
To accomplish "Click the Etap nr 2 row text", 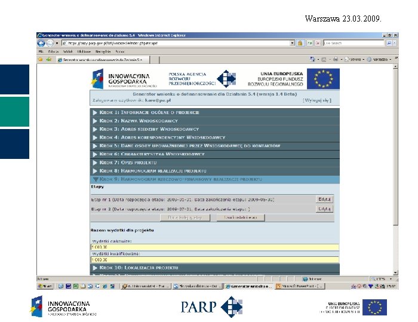I will click(x=171, y=209).
